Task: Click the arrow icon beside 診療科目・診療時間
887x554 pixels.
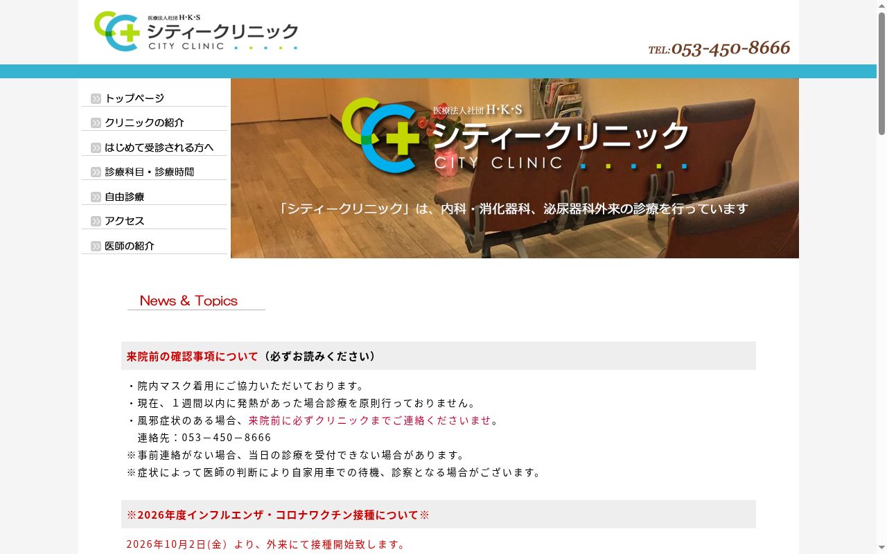Action: pos(96,172)
